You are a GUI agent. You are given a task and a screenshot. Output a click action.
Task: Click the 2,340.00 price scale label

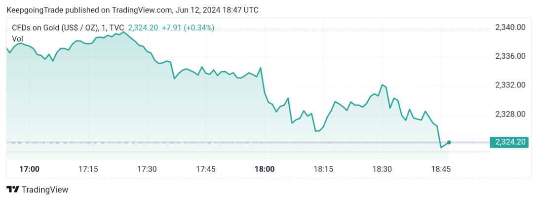click(x=510, y=27)
